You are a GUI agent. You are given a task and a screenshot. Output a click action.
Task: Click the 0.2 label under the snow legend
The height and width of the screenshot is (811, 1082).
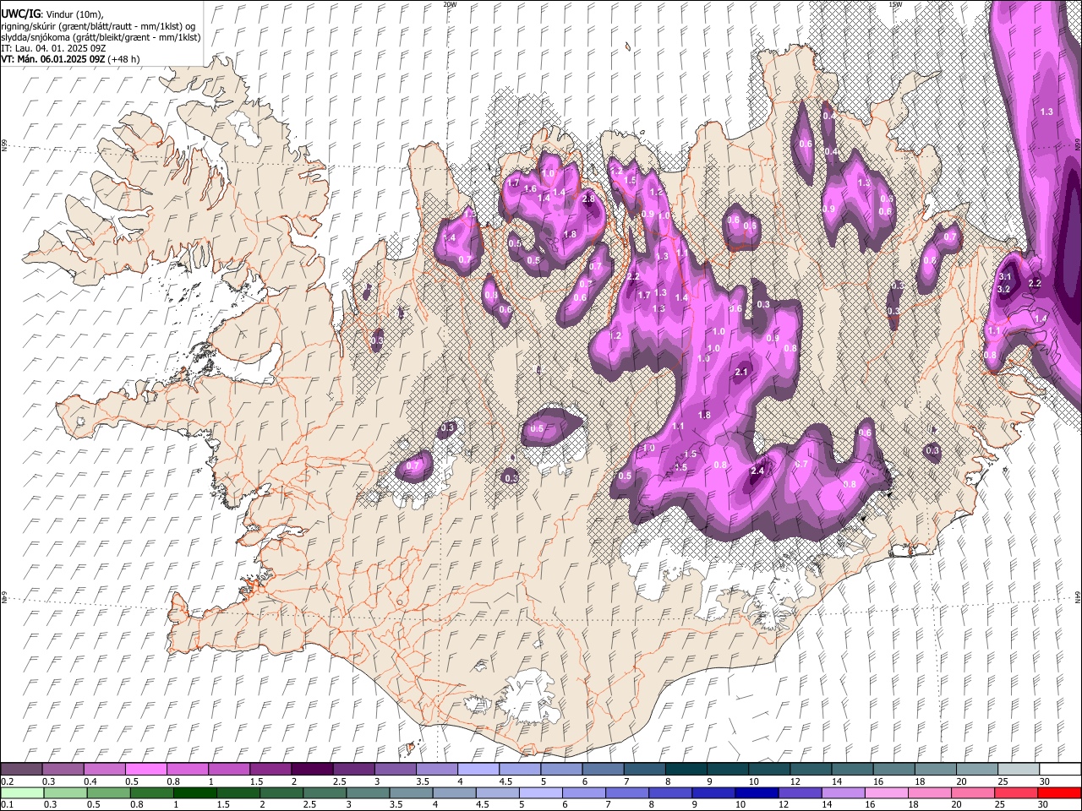[x=7, y=781]
